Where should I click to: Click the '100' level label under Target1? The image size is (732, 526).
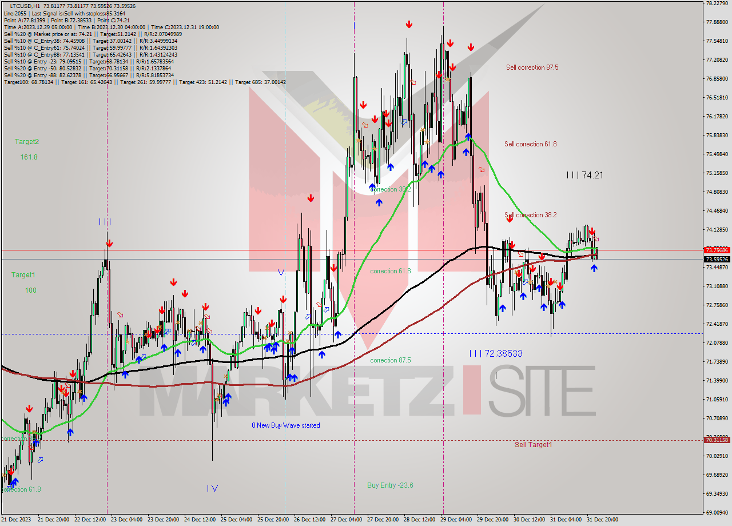(30, 290)
